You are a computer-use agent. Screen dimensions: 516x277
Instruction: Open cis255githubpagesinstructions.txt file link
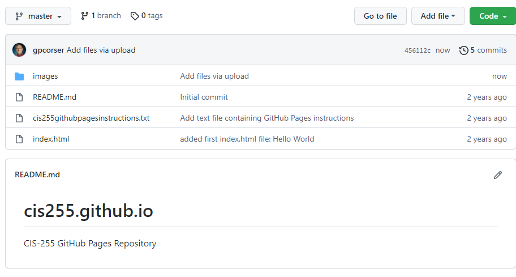pyautogui.click(x=91, y=118)
